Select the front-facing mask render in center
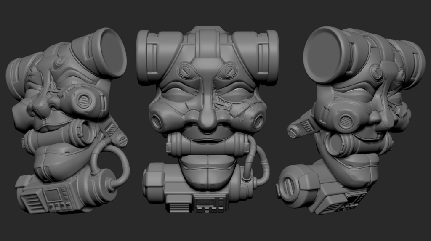431x241 pixels. pos(208,119)
